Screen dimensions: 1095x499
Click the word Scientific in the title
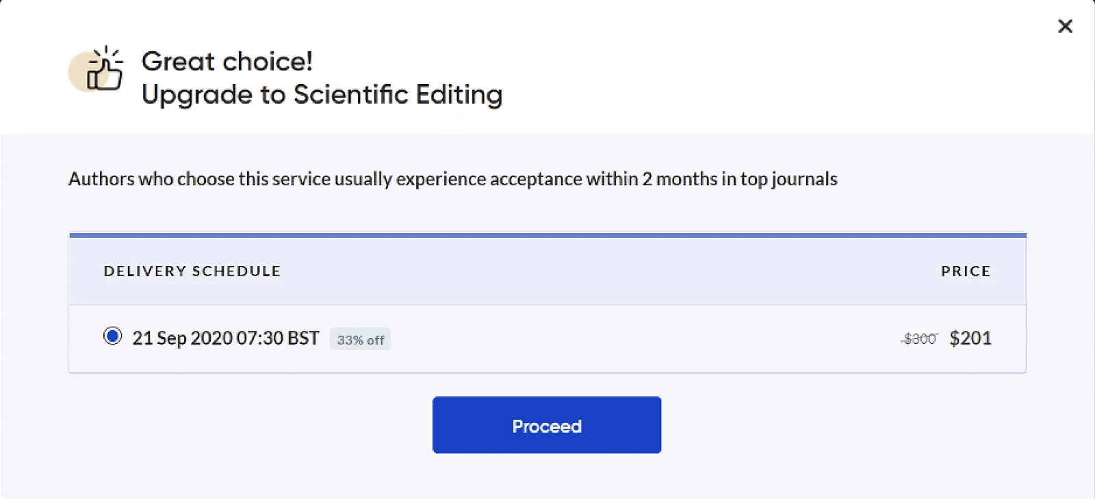pos(350,94)
